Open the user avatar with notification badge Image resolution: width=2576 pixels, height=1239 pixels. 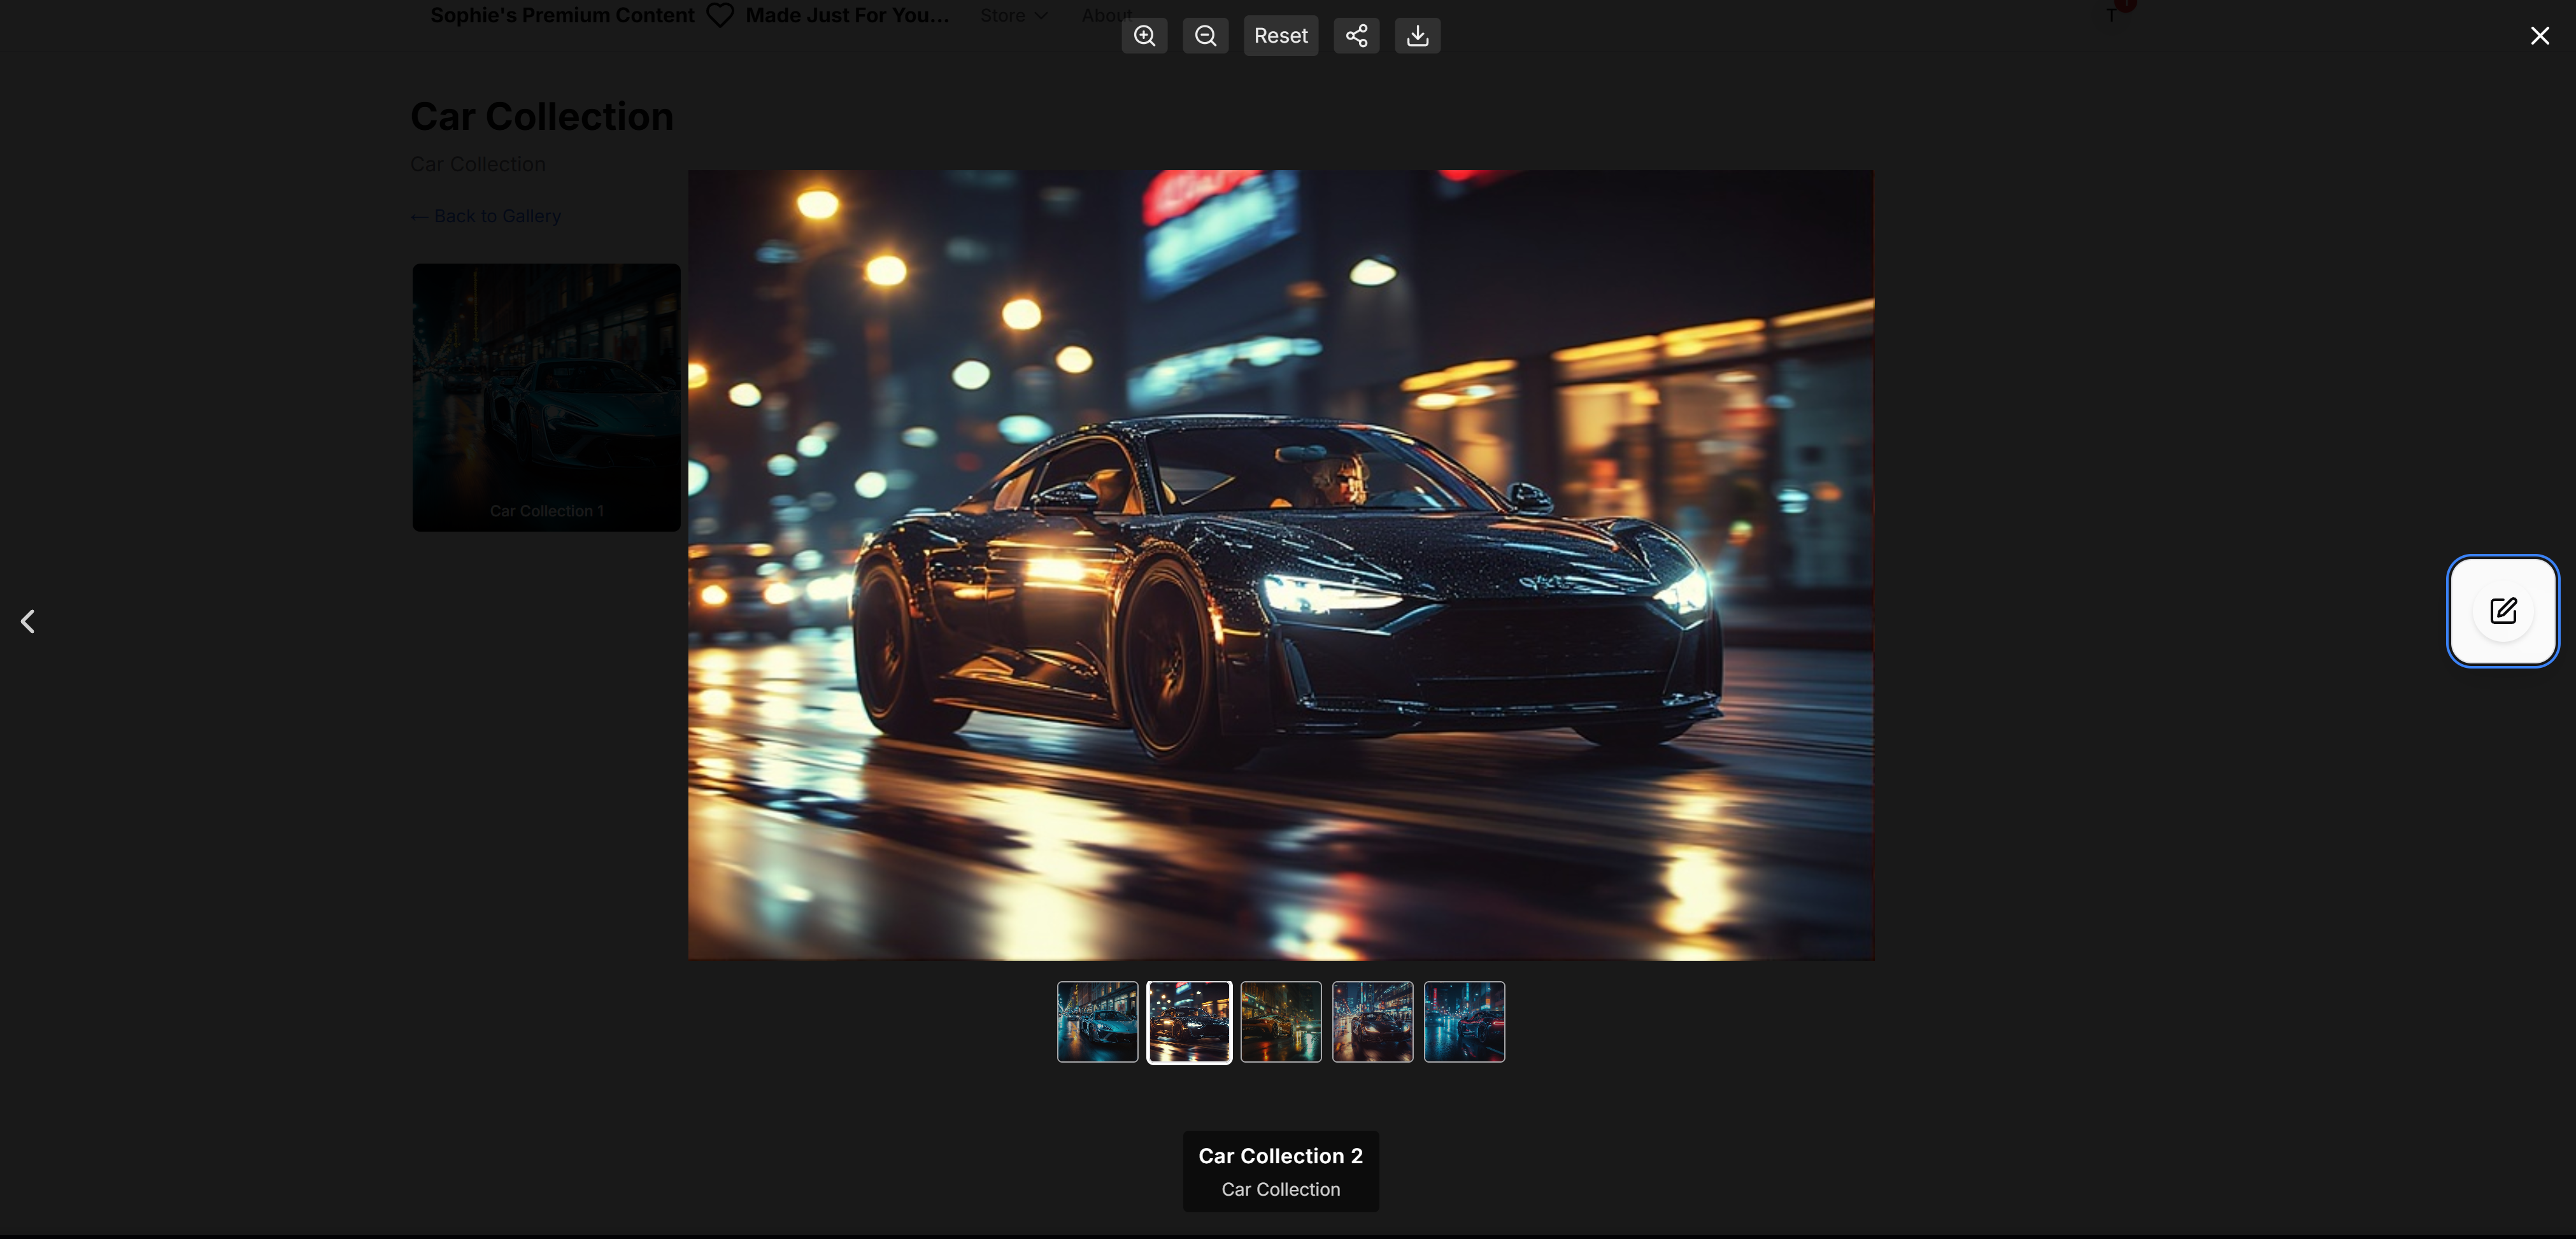pyautogui.click(x=2112, y=14)
